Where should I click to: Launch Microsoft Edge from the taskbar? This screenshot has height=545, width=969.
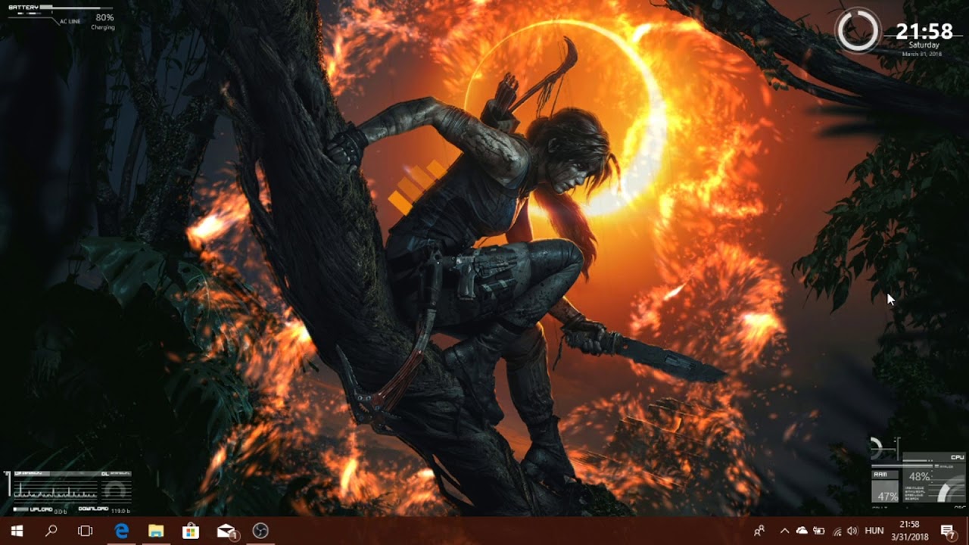[121, 531]
